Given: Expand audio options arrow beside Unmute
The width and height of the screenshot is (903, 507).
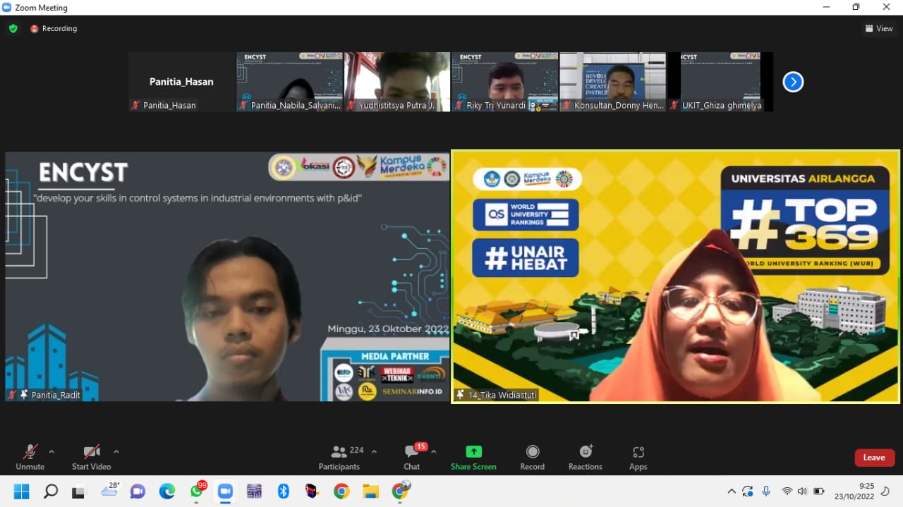Looking at the screenshot, I should (51, 451).
